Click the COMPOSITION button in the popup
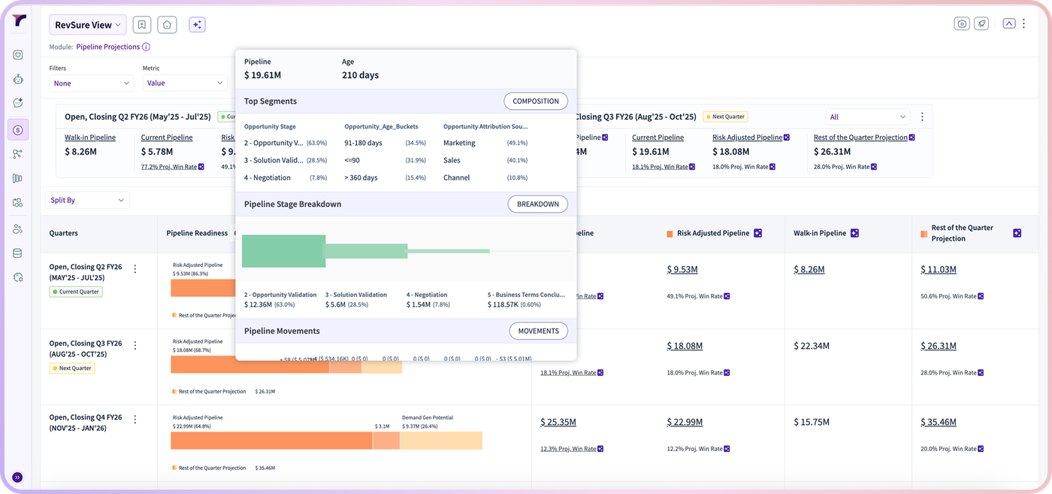 tap(536, 101)
